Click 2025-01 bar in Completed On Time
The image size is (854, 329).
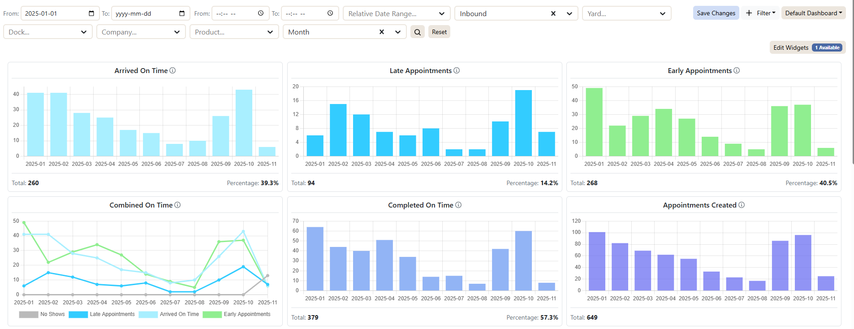tap(315, 259)
